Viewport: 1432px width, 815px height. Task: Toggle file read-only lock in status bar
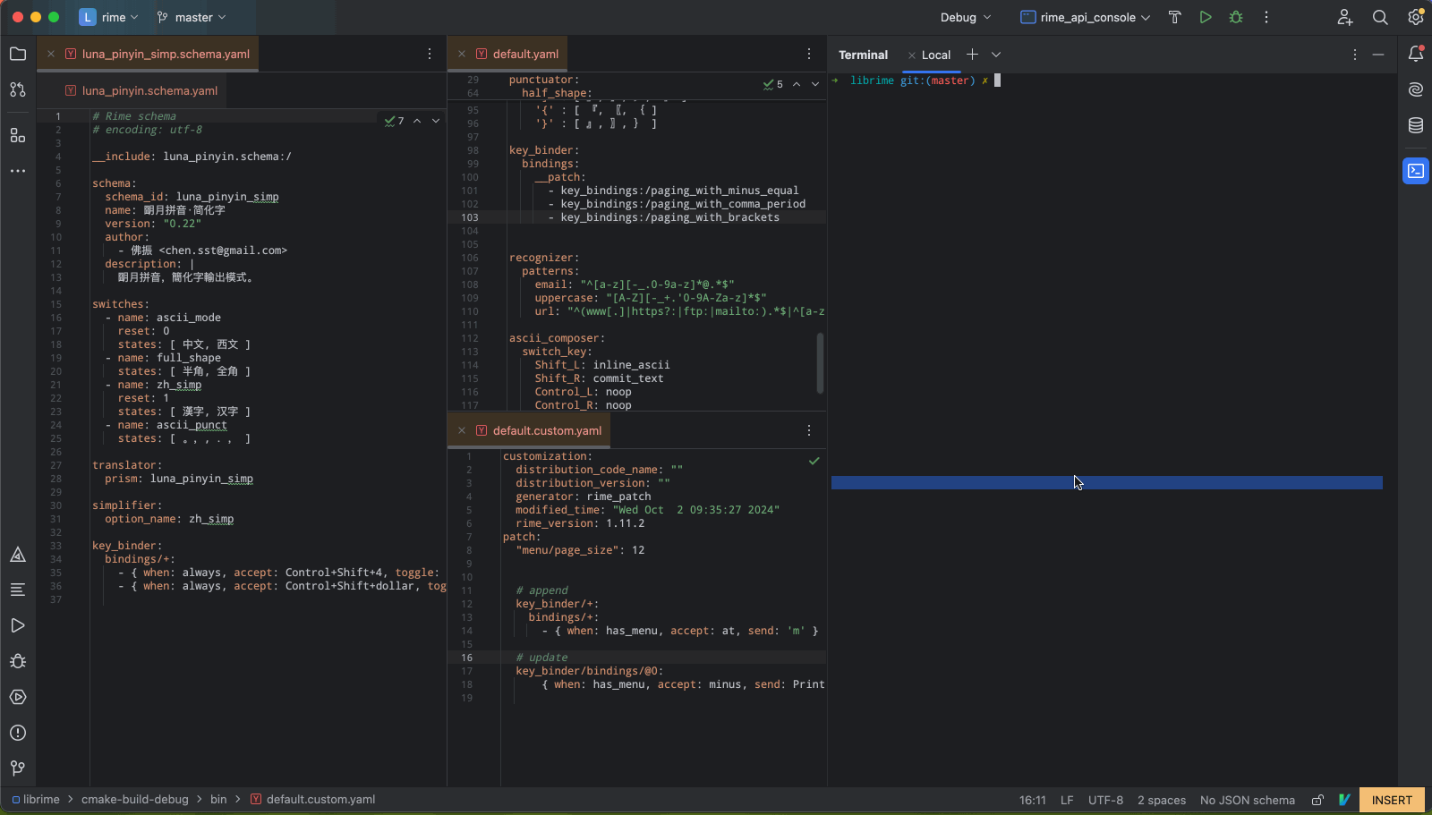[x=1317, y=800]
